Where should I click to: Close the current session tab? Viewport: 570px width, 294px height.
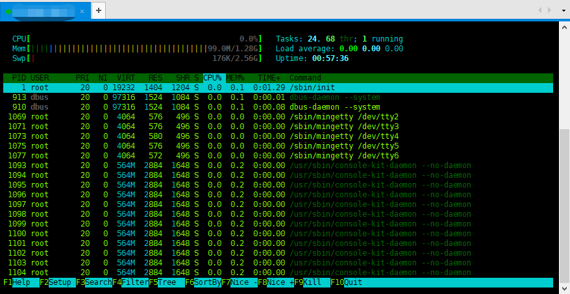pos(82,11)
